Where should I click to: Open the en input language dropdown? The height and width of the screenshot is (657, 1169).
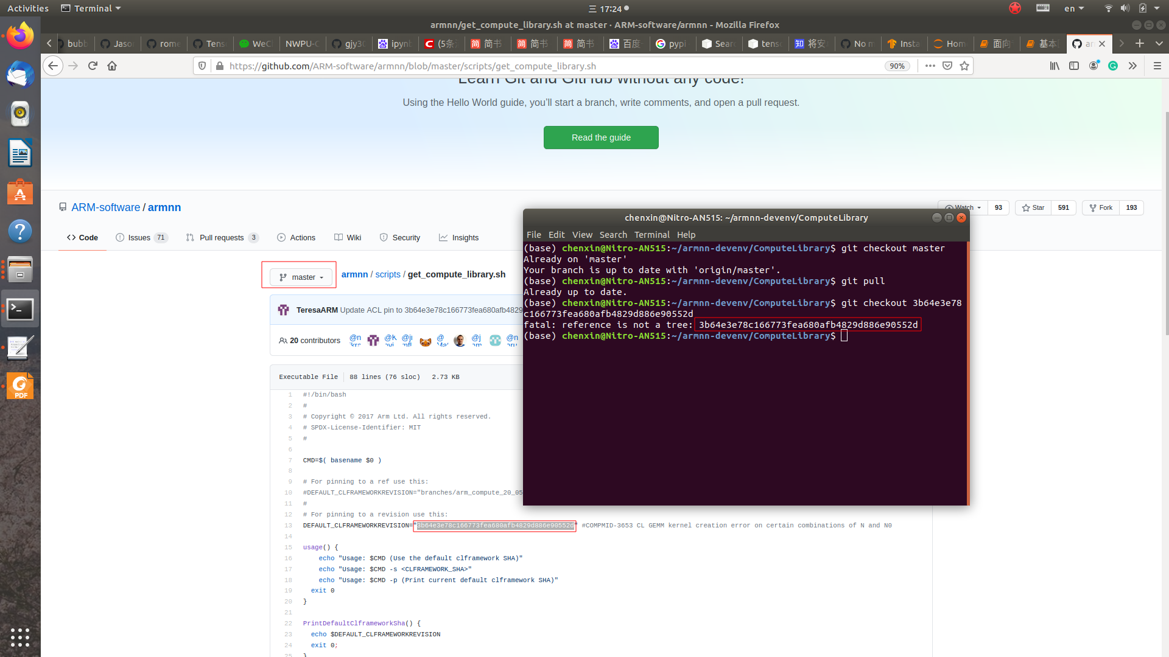[1074, 9]
